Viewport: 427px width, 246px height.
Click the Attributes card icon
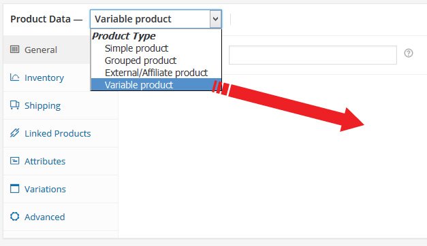[x=14, y=161]
